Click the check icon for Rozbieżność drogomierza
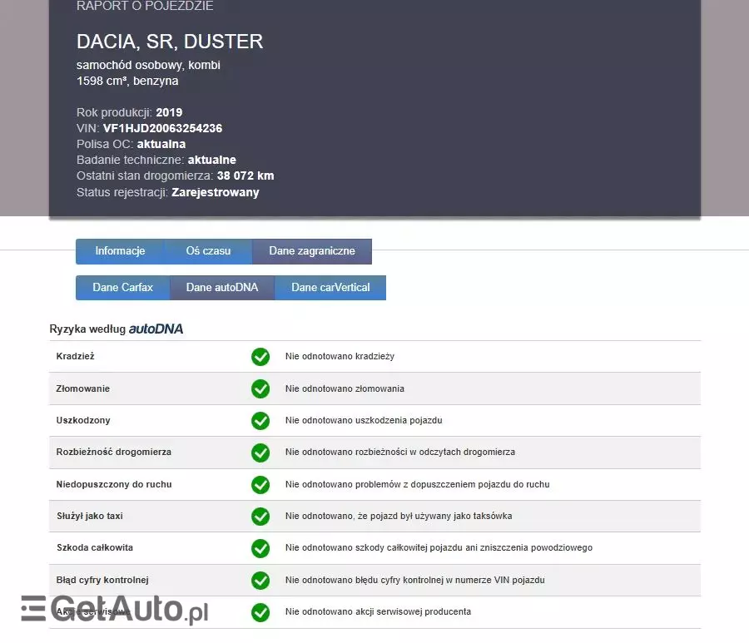This screenshot has width=749, height=643. pyautogui.click(x=260, y=453)
